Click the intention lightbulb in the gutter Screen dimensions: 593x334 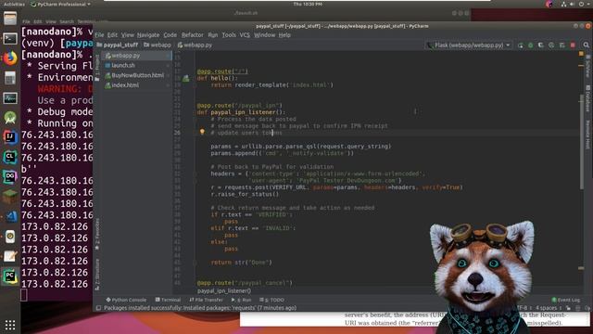[x=202, y=132]
